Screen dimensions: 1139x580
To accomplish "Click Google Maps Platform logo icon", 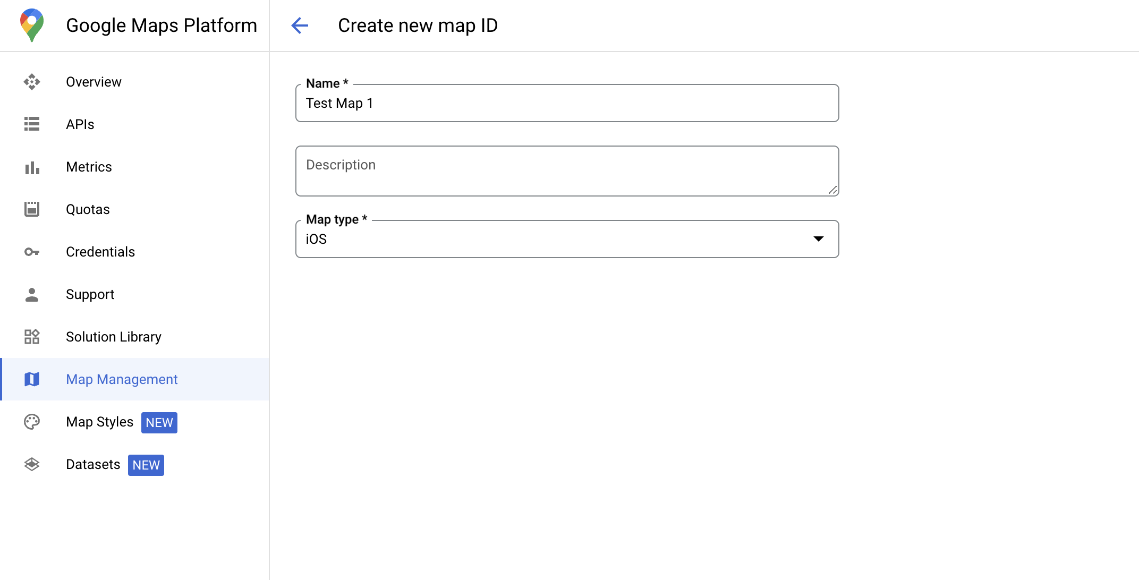I will [30, 25].
